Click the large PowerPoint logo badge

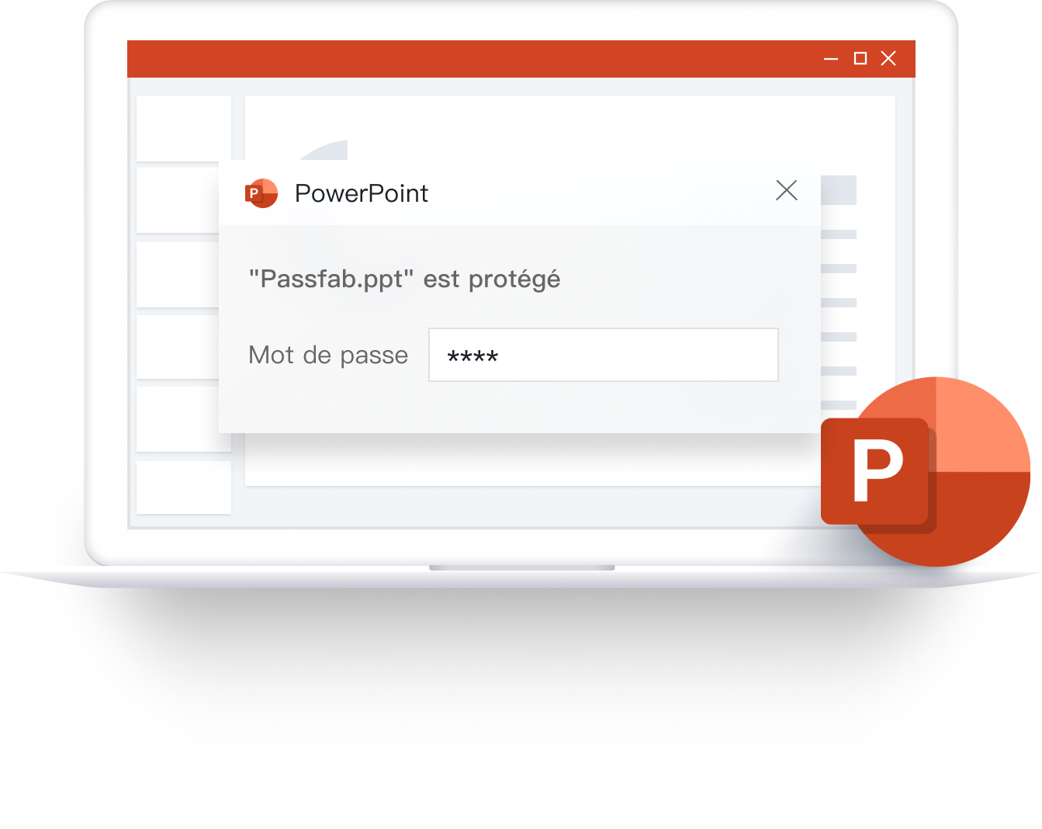pos(926,472)
